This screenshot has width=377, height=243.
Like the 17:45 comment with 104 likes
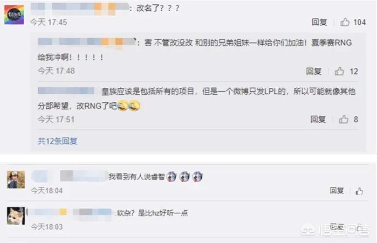tap(345, 22)
